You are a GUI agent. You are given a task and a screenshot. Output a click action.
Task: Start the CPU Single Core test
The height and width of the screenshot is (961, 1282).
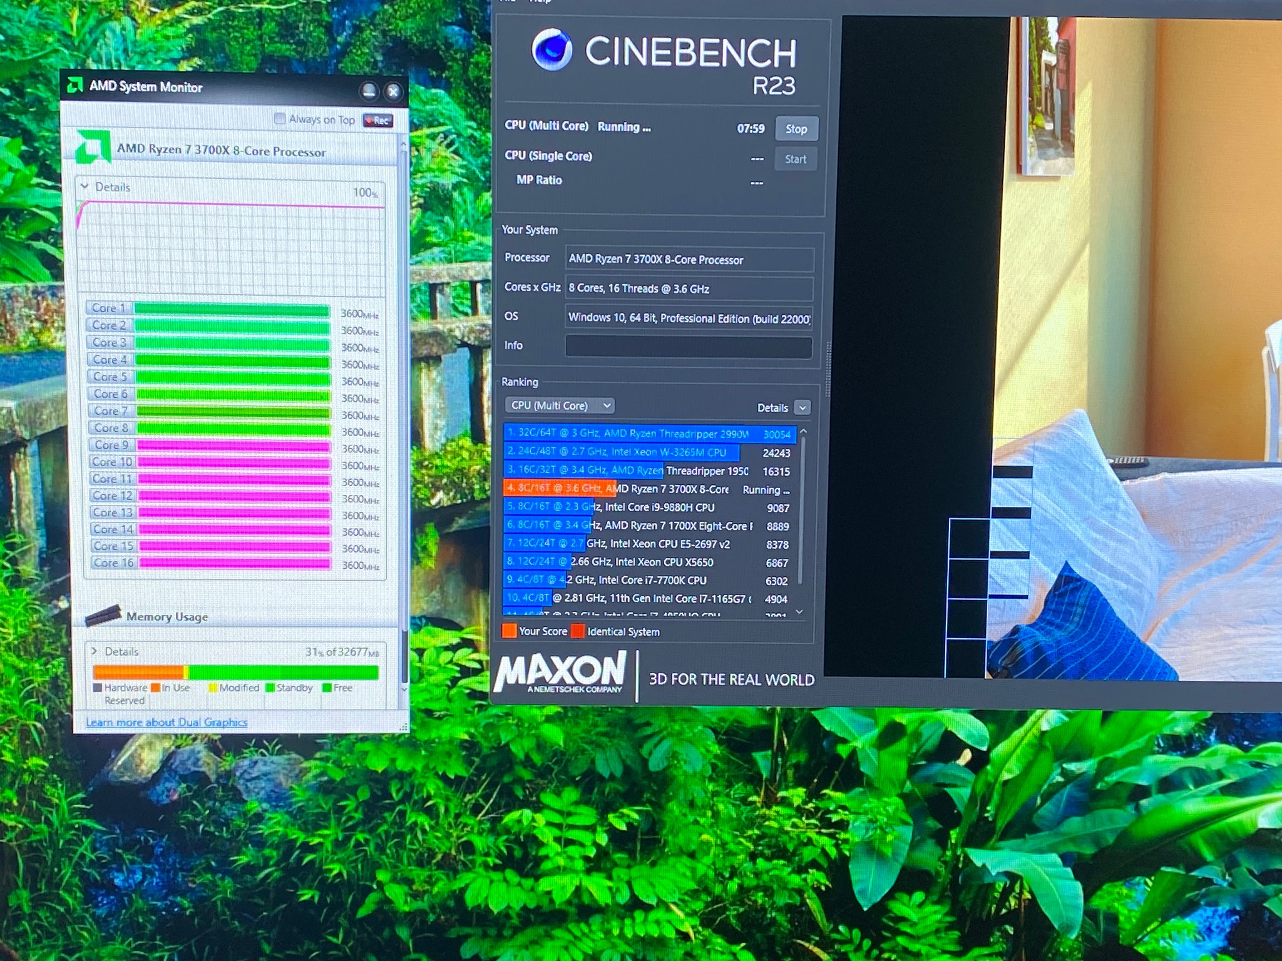point(796,159)
